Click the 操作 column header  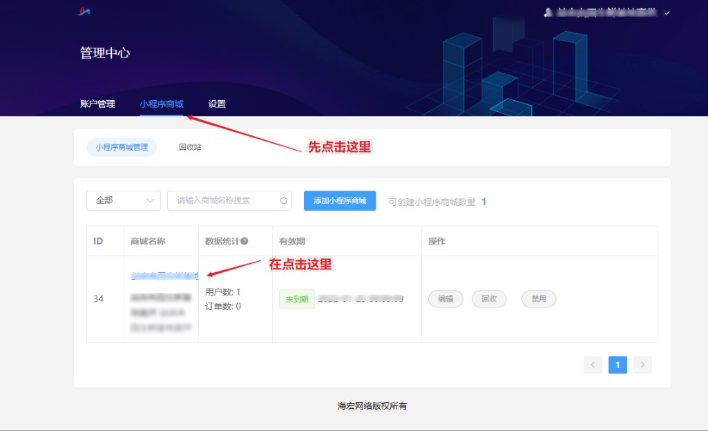click(x=437, y=241)
